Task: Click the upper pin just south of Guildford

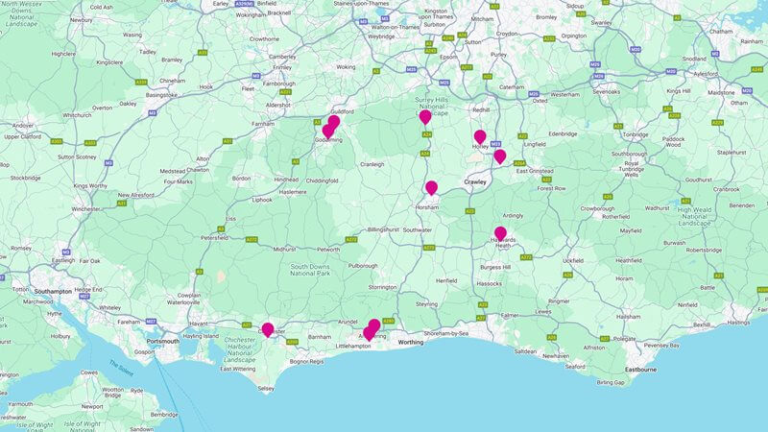Action: click(x=334, y=122)
